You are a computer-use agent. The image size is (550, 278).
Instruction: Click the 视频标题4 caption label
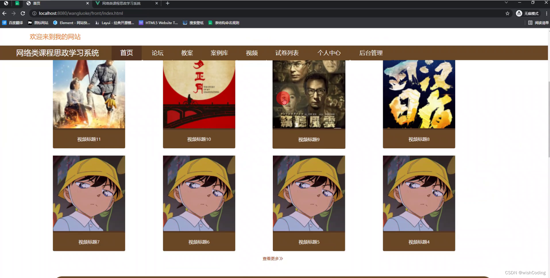pos(419,242)
